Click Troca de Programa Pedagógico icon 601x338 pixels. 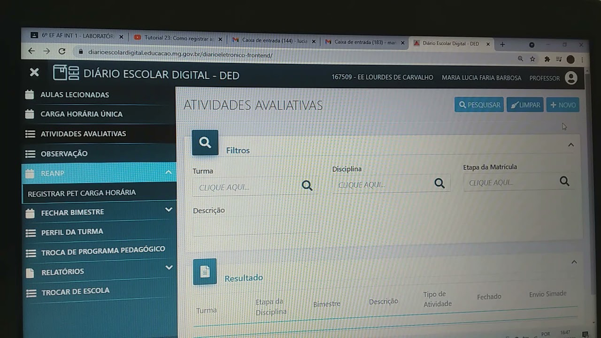click(x=31, y=253)
